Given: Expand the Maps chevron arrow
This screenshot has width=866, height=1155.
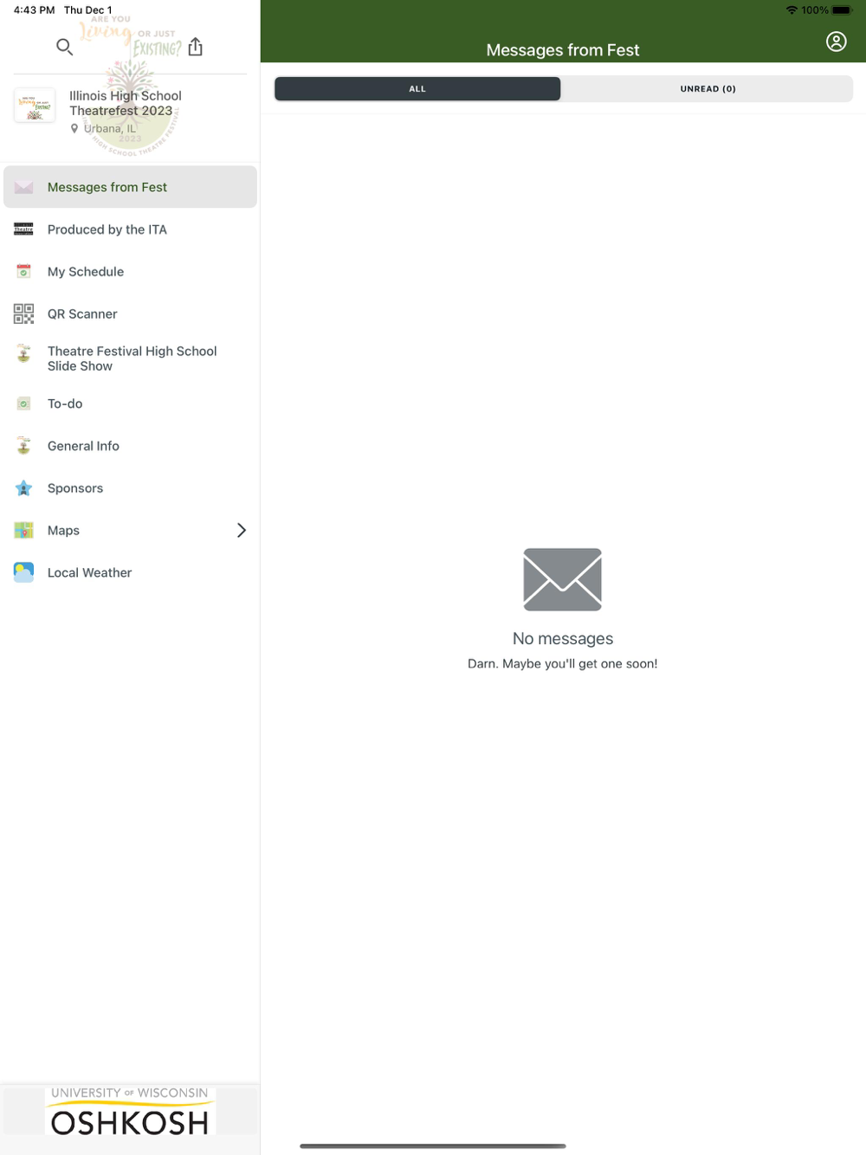Looking at the screenshot, I should point(242,530).
